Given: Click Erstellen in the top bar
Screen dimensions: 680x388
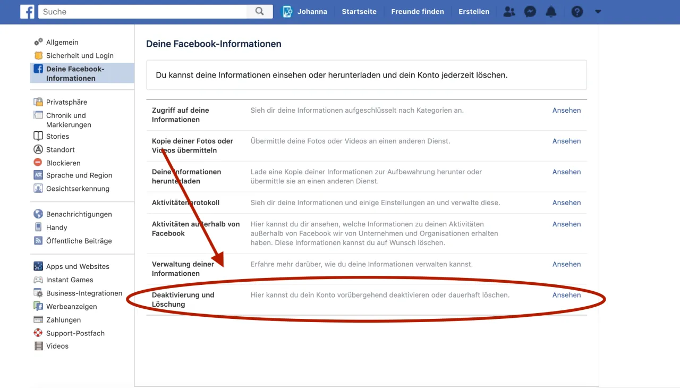Looking at the screenshot, I should click(474, 12).
